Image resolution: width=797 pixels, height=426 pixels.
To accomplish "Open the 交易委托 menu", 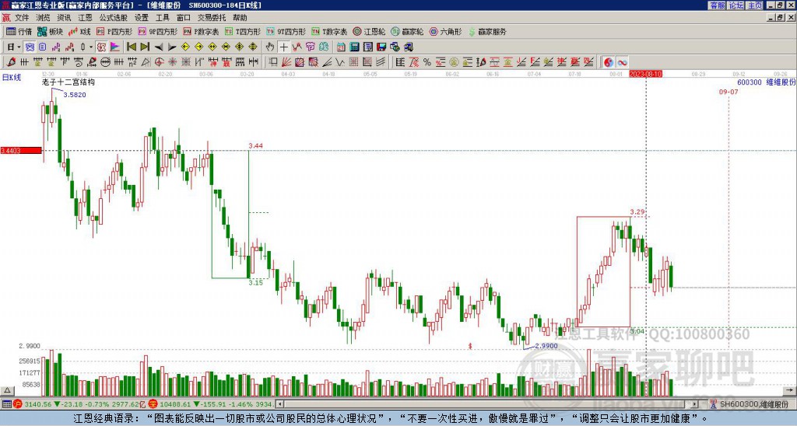I will click(x=212, y=18).
